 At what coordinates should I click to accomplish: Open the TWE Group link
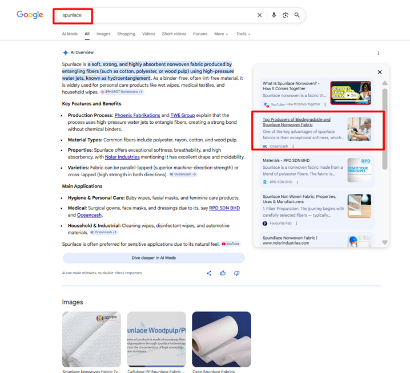pyautogui.click(x=183, y=115)
